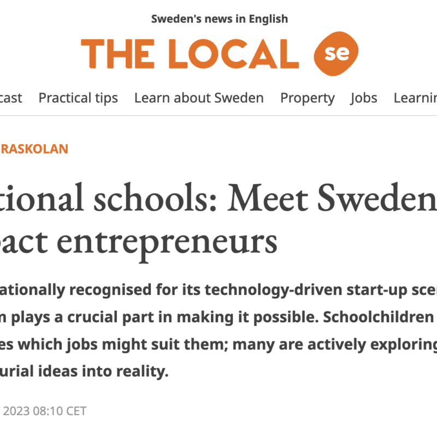Select Jobs in the navigation bar
The height and width of the screenshot is (437, 437).
[364, 98]
